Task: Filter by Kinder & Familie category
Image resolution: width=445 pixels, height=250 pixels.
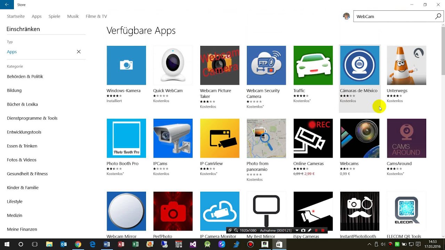Action: coord(23,187)
